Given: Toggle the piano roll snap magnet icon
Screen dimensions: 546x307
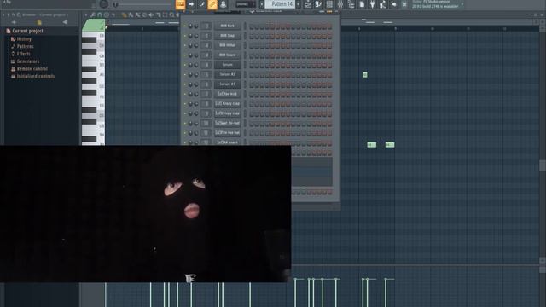Looking at the screenshot, I should [x=100, y=15].
